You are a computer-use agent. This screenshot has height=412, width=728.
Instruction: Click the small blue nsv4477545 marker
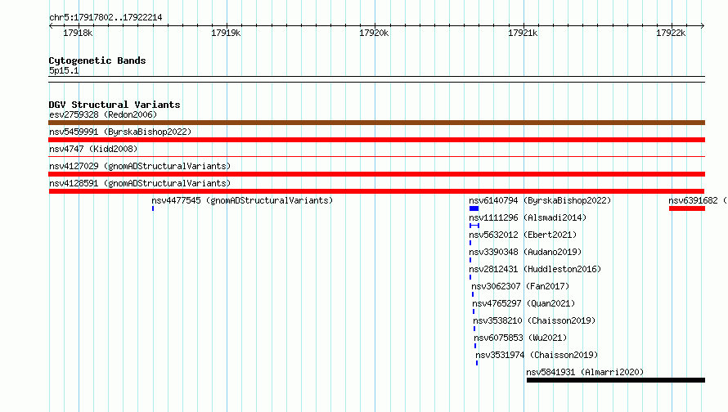[153, 208]
